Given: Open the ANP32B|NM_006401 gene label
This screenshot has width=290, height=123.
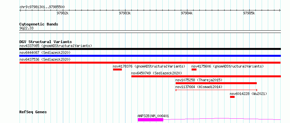Looking at the screenshot, I should (x=153, y=116).
